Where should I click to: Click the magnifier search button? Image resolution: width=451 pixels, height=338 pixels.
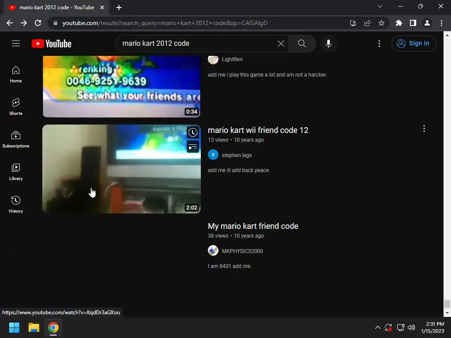coord(302,44)
